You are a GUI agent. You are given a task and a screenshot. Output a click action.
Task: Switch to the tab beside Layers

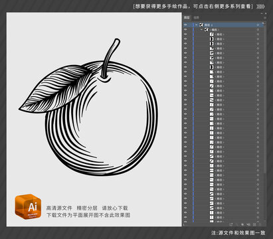[196, 17]
